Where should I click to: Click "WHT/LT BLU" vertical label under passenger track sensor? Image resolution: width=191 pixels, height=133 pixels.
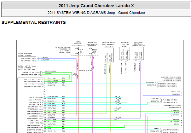pos(135,67)
